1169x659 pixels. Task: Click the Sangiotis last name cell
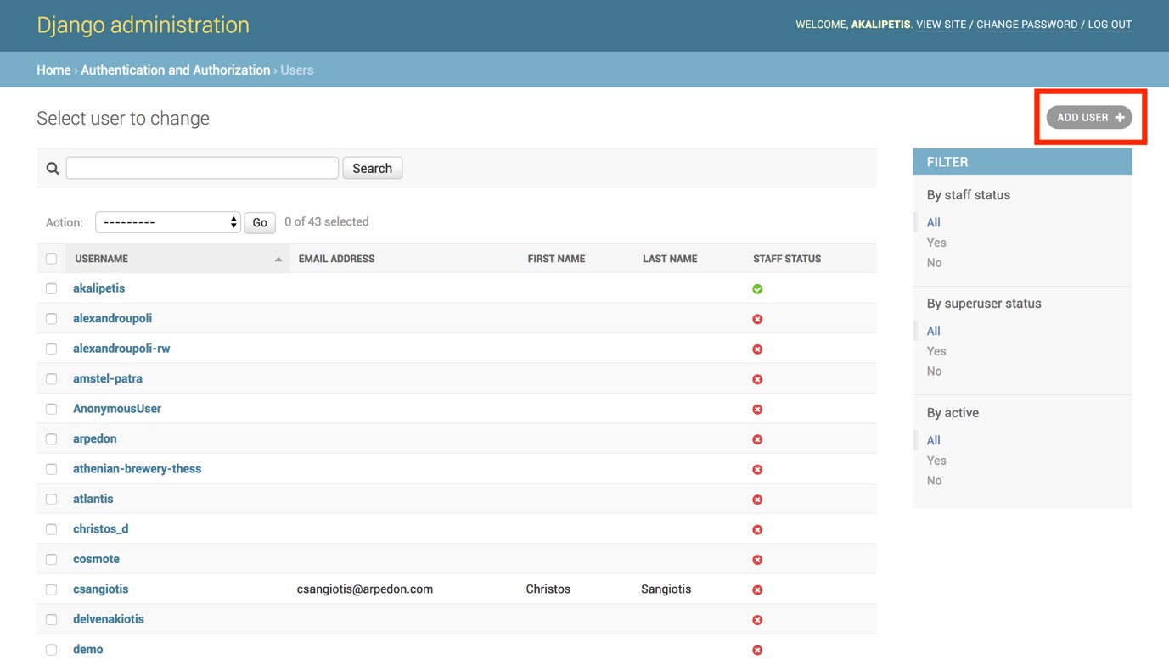(666, 589)
